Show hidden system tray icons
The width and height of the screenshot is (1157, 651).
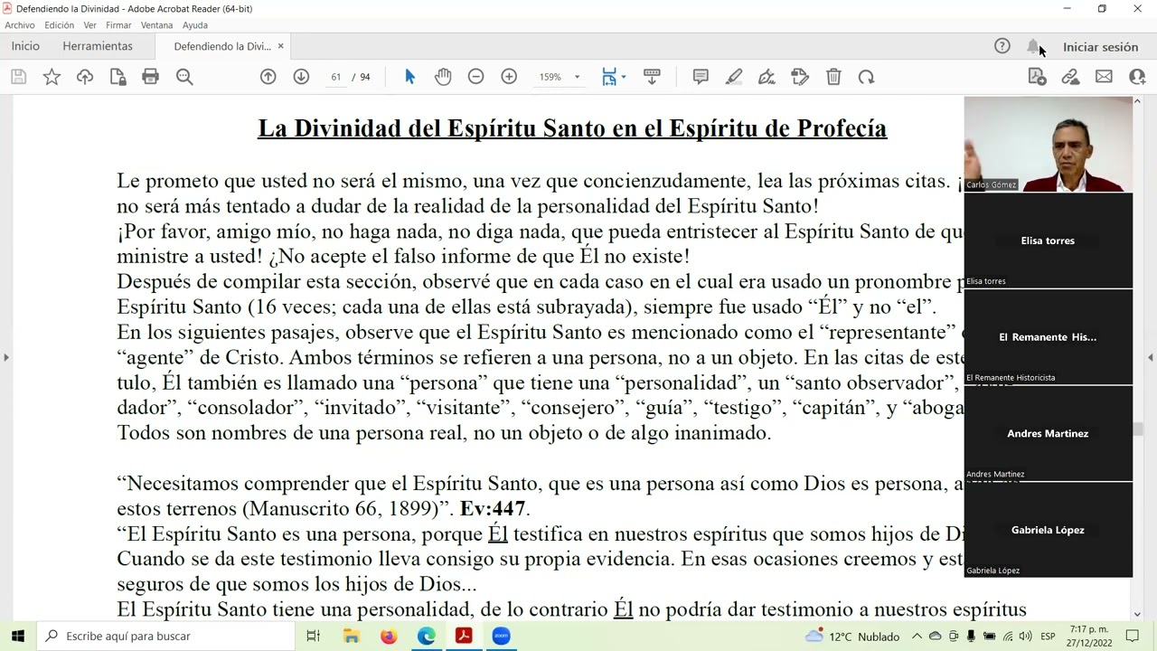pyautogui.click(x=917, y=637)
